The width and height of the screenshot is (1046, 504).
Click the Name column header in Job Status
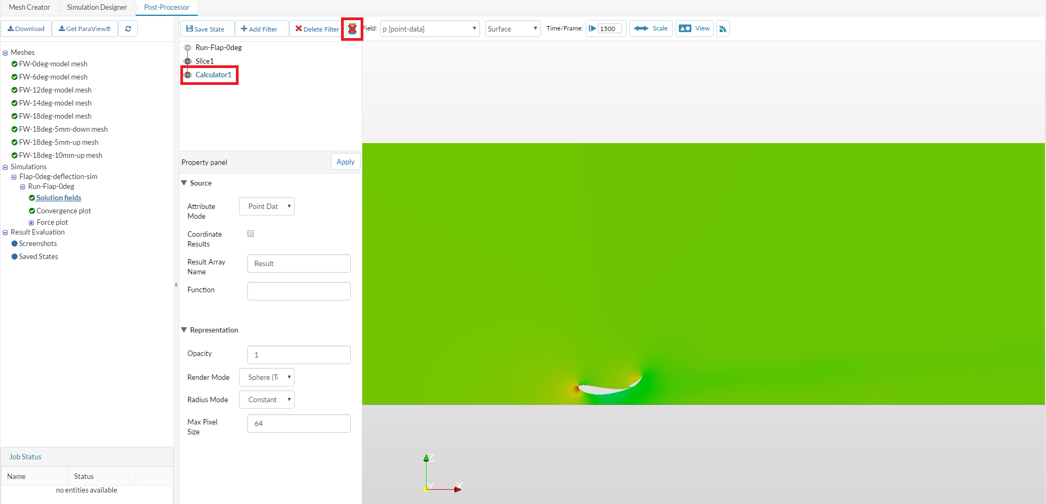35,477
